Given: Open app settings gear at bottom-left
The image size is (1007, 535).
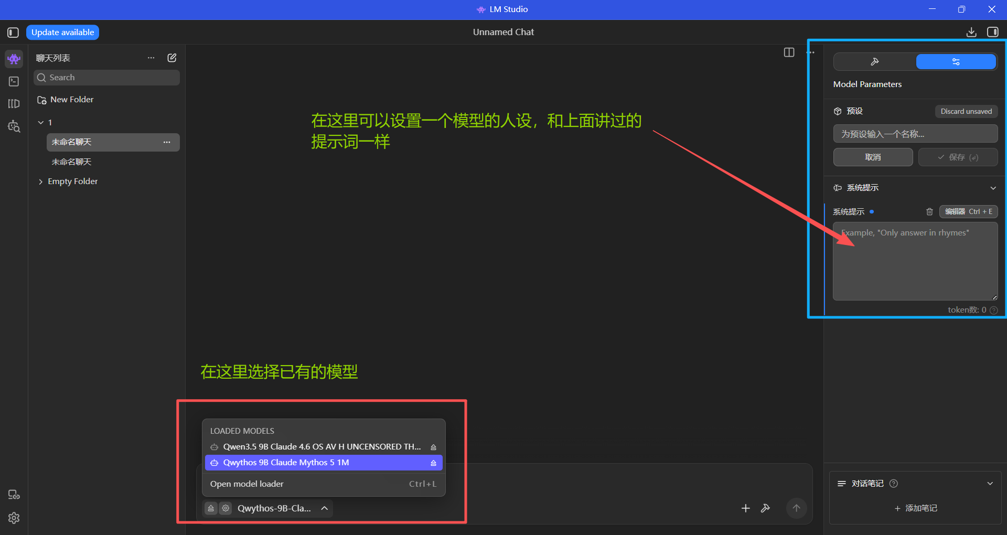Looking at the screenshot, I should pos(14,518).
